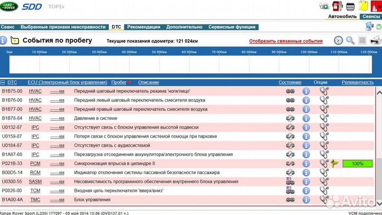
Task: Sort the table by Пробег column
Action: coord(119,82)
